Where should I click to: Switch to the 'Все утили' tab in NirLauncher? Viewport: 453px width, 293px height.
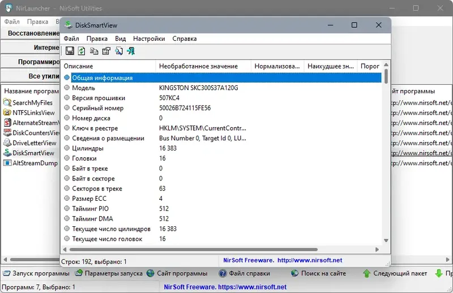(31, 76)
